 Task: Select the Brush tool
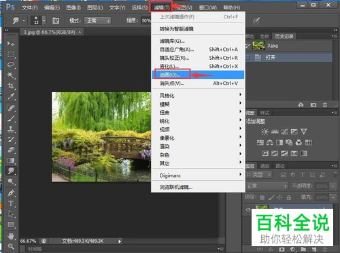click(11, 118)
